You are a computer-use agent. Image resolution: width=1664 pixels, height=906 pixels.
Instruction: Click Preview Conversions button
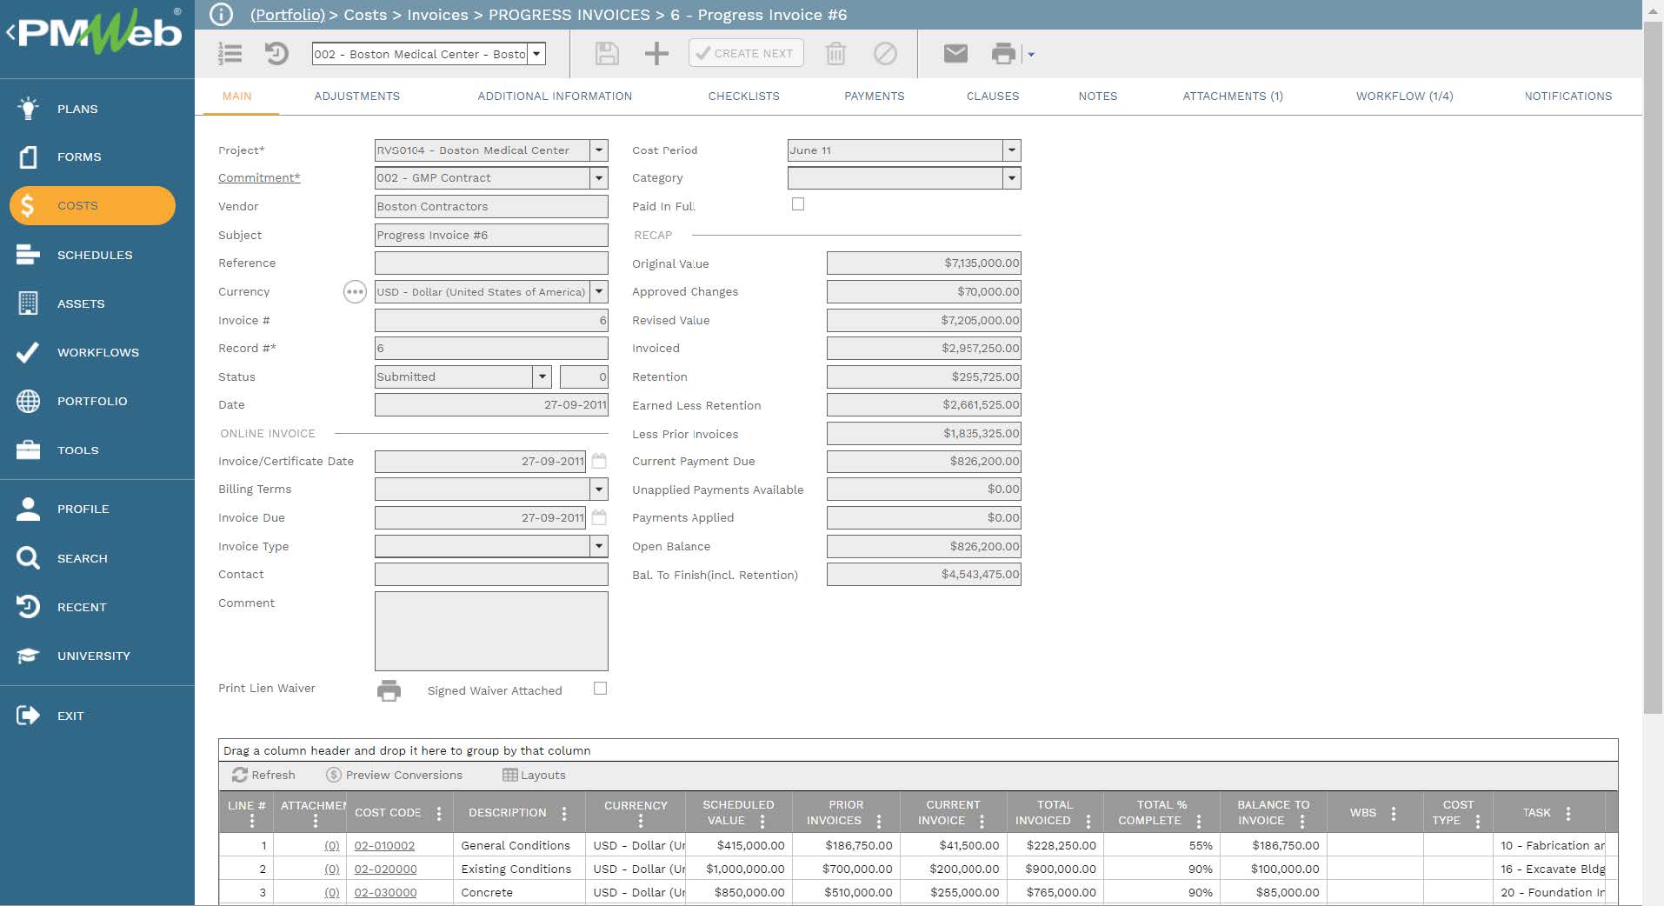pos(394,776)
